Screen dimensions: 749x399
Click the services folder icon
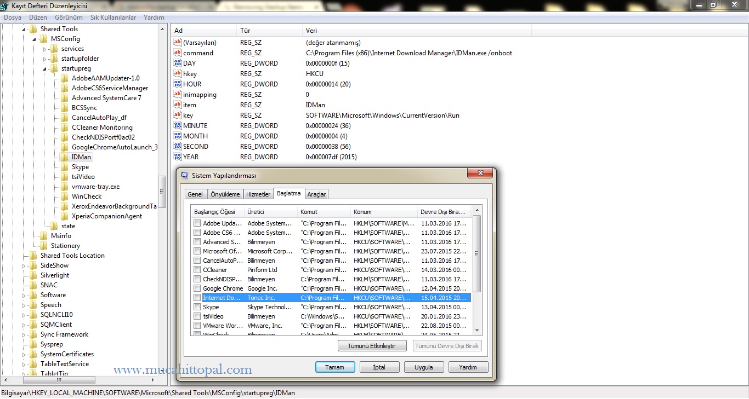(x=54, y=49)
